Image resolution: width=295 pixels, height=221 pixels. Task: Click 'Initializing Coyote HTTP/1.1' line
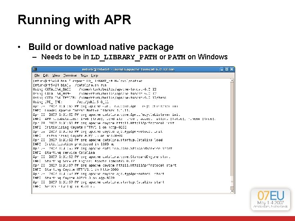coord(80,127)
